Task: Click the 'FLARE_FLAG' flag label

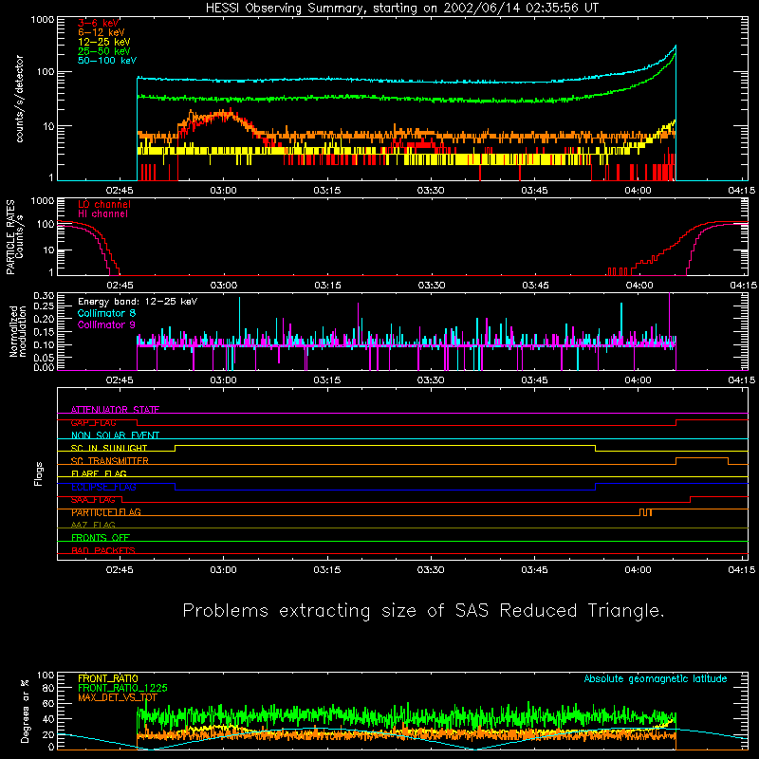Action: tap(99, 473)
